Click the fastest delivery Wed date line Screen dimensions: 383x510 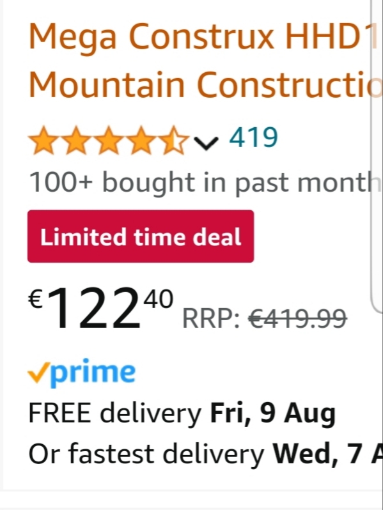206,453
